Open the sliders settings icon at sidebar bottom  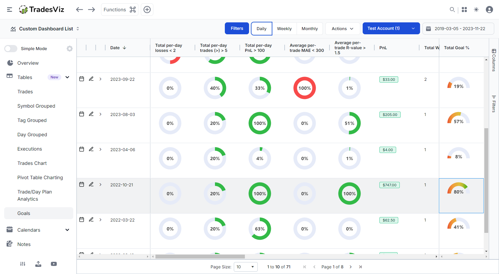tap(23, 264)
